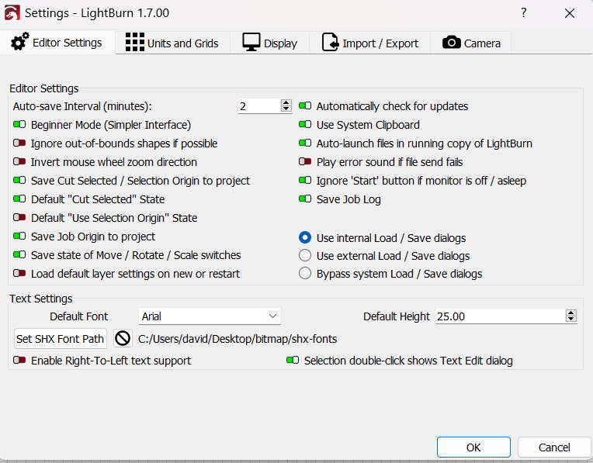Click the Camera tab's camera icon

452,43
